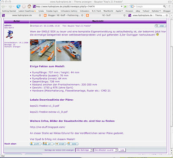Click into the Google search field
This screenshot has height=158, width=173.
149,6
